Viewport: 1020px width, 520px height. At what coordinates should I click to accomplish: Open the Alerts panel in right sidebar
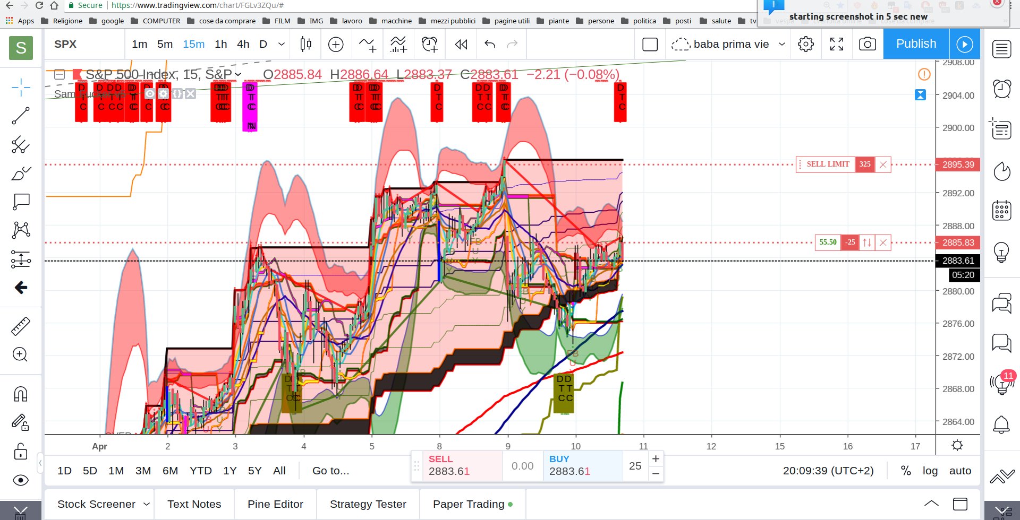tap(1002, 89)
